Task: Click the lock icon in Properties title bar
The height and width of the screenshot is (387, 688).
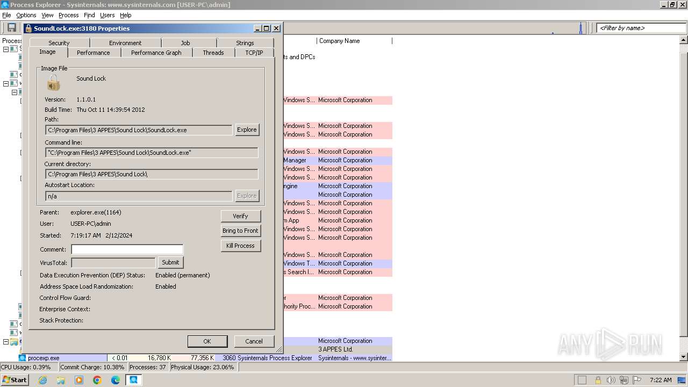Action: click(x=28, y=28)
